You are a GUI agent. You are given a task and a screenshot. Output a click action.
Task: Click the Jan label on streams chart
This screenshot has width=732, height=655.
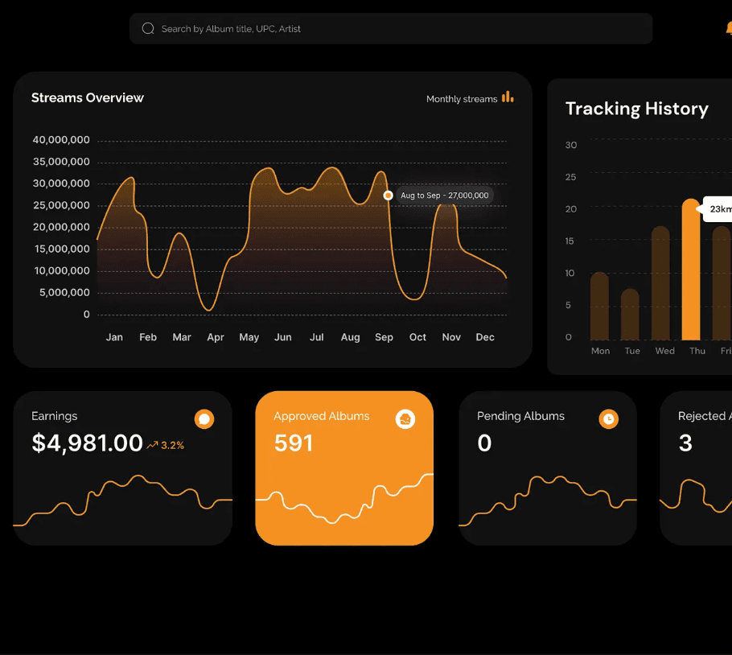114,337
